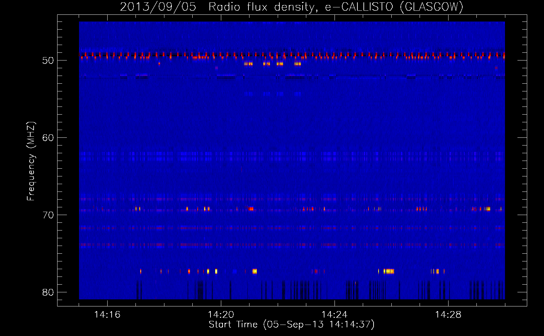
Task: Click the plot title 'Radio flux density, e-CALLISTO (GLASGOW)'
Action: pos(336,7)
